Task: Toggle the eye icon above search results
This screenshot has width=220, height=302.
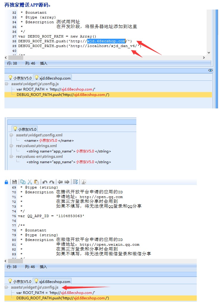Action: pos(210,70)
